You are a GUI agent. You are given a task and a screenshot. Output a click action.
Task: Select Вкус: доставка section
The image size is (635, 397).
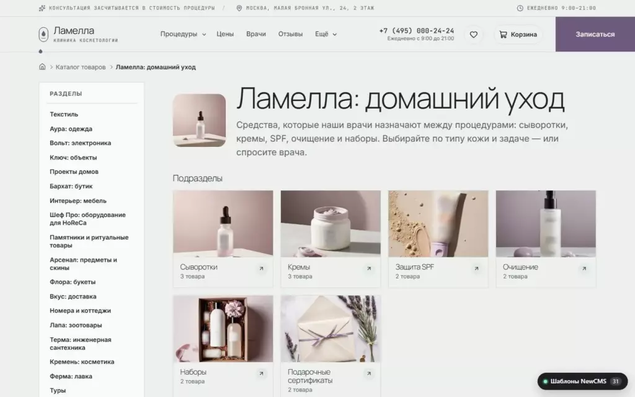[73, 297]
